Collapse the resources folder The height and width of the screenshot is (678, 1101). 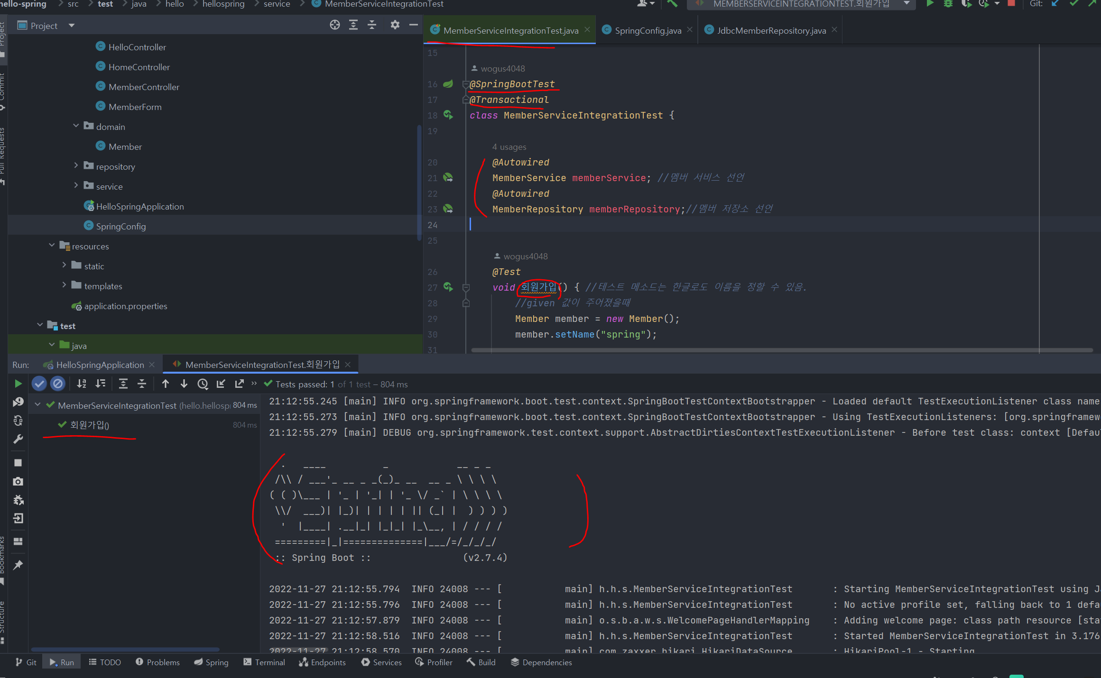[x=52, y=246]
